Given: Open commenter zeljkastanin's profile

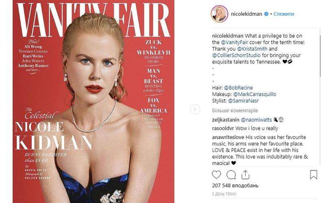Looking at the screenshot, I should click(226, 120).
